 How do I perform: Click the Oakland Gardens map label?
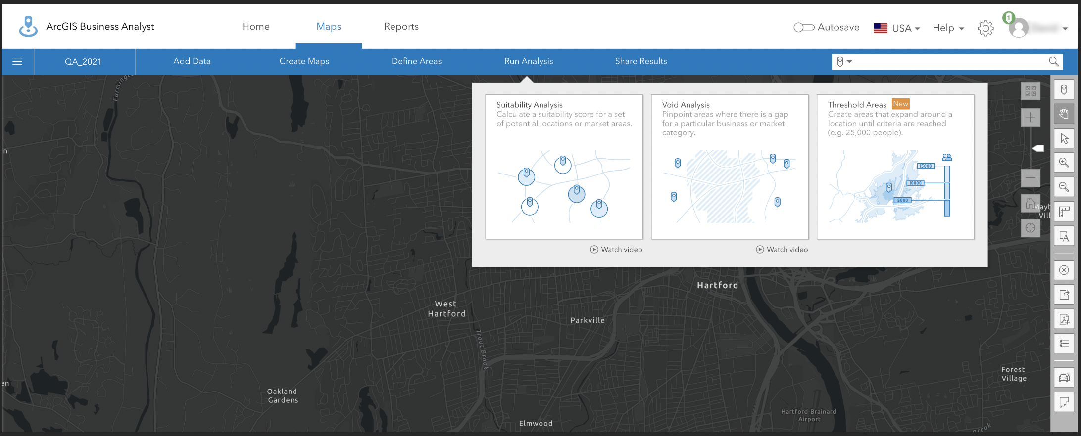[283, 396]
